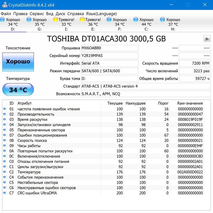Click the Хорошо health status button
The height and width of the screenshot is (213, 213).
[x=18, y=62]
